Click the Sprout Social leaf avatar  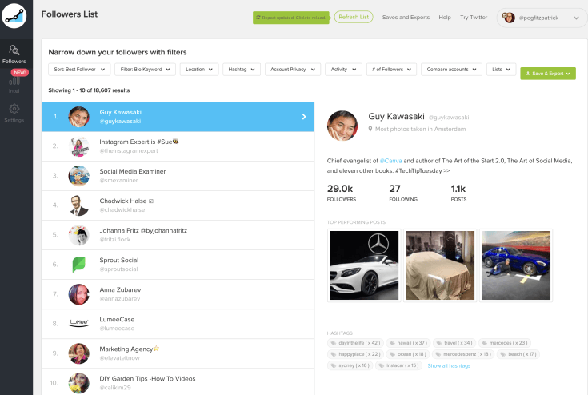coord(78,265)
